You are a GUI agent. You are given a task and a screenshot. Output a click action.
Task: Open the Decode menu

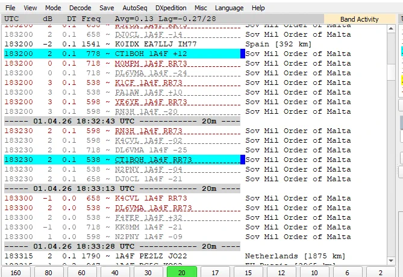coord(80,8)
